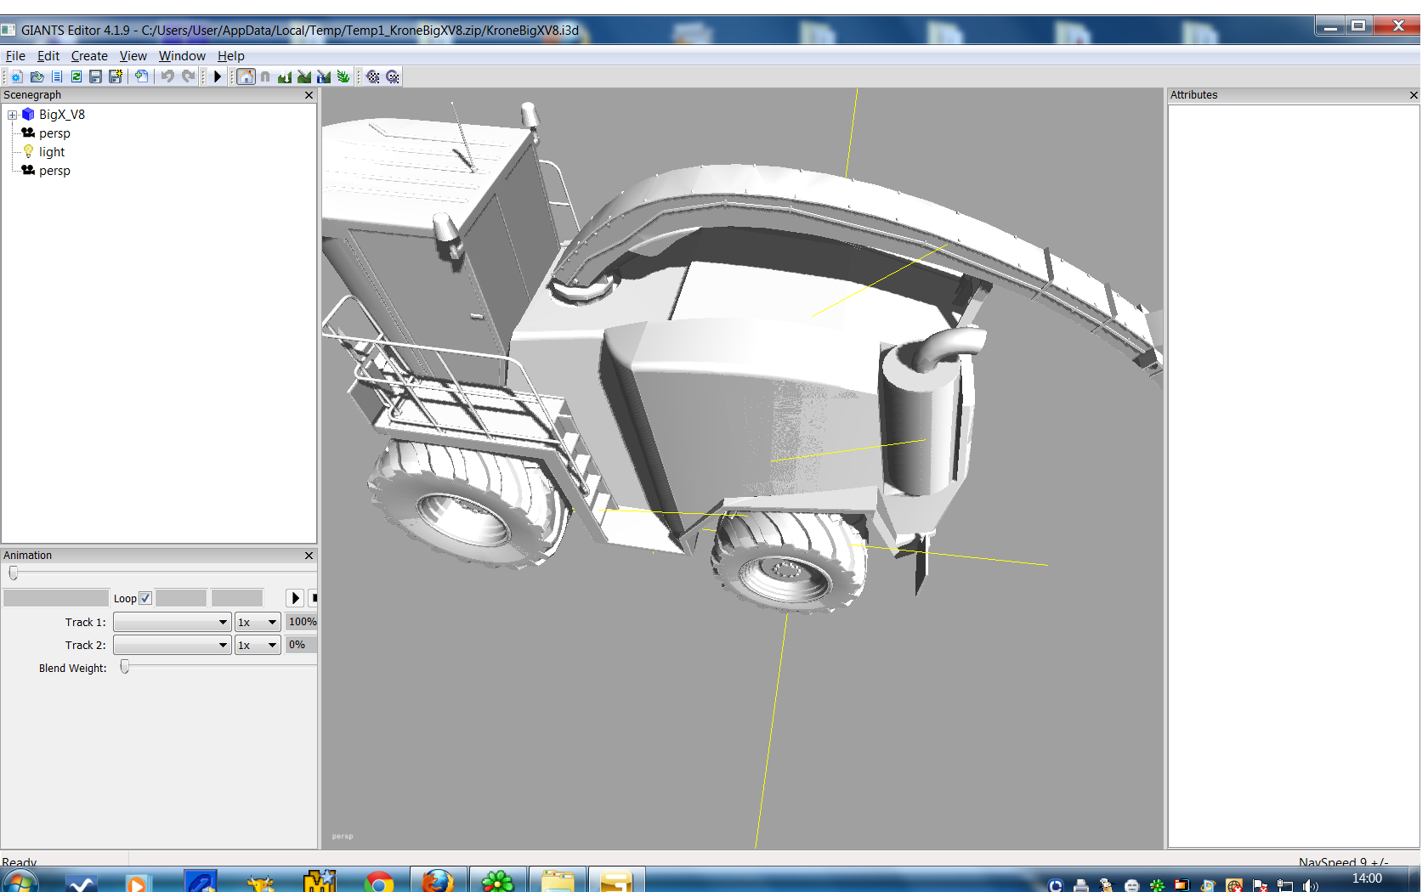This screenshot has height=892, width=1428.
Task: Close the Scenegraph panel
Action: click(309, 95)
